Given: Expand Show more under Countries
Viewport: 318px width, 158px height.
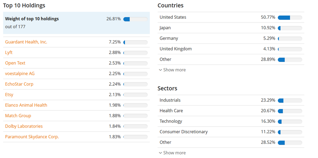Looking at the screenshot, I should tap(174, 70).
